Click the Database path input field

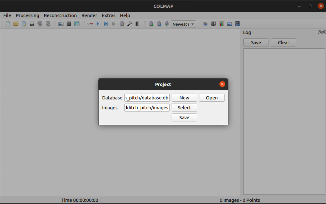coord(147,98)
